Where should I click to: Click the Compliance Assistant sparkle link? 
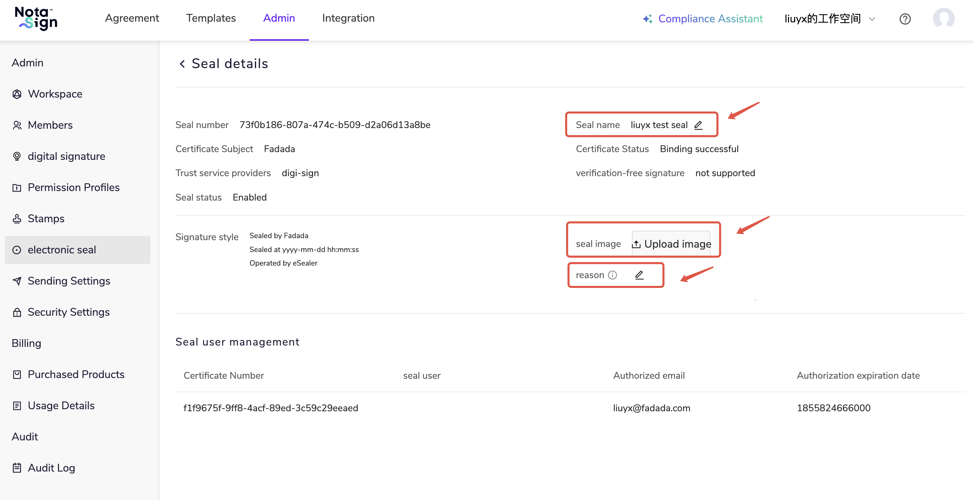(703, 19)
